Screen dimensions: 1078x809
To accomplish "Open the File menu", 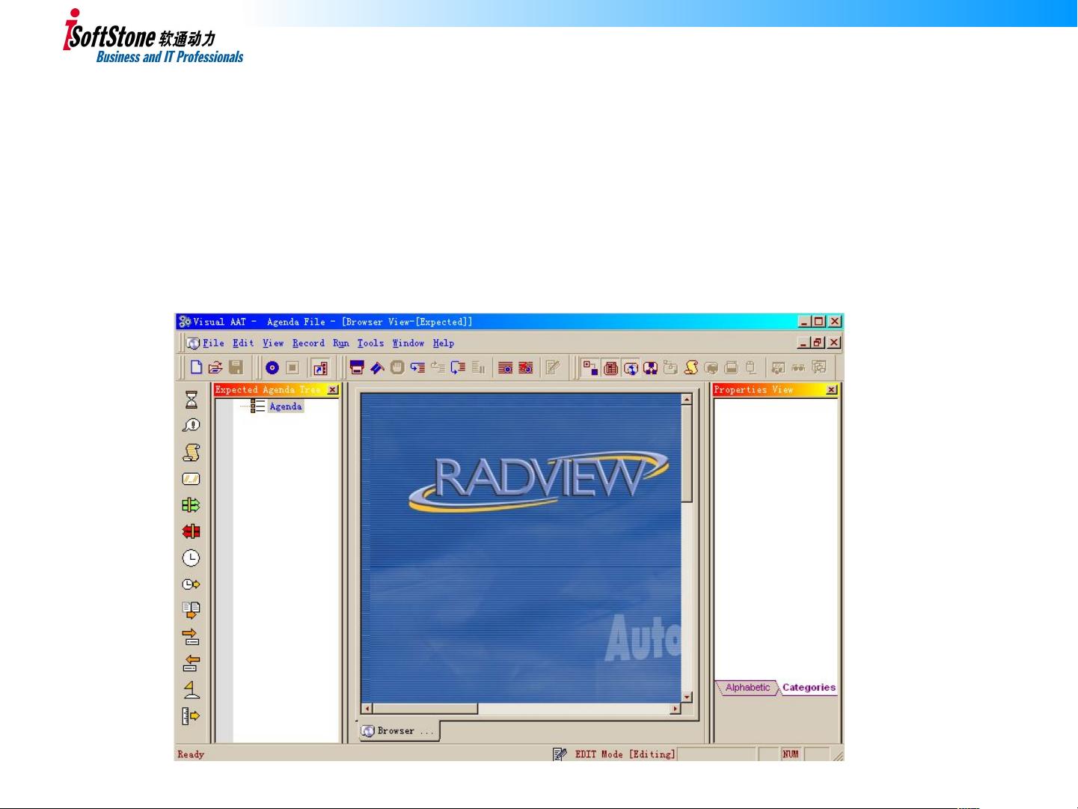I will [213, 343].
